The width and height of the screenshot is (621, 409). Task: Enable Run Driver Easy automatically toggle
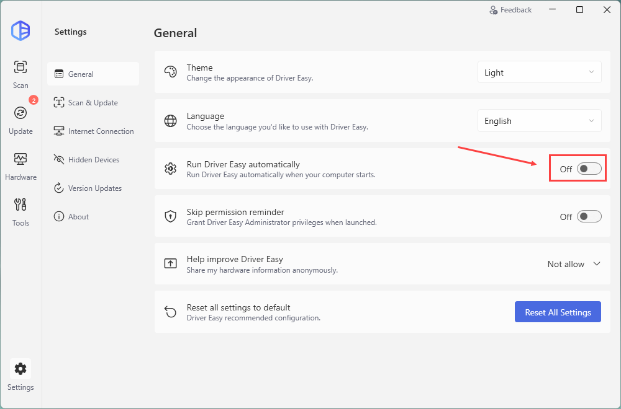589,169
